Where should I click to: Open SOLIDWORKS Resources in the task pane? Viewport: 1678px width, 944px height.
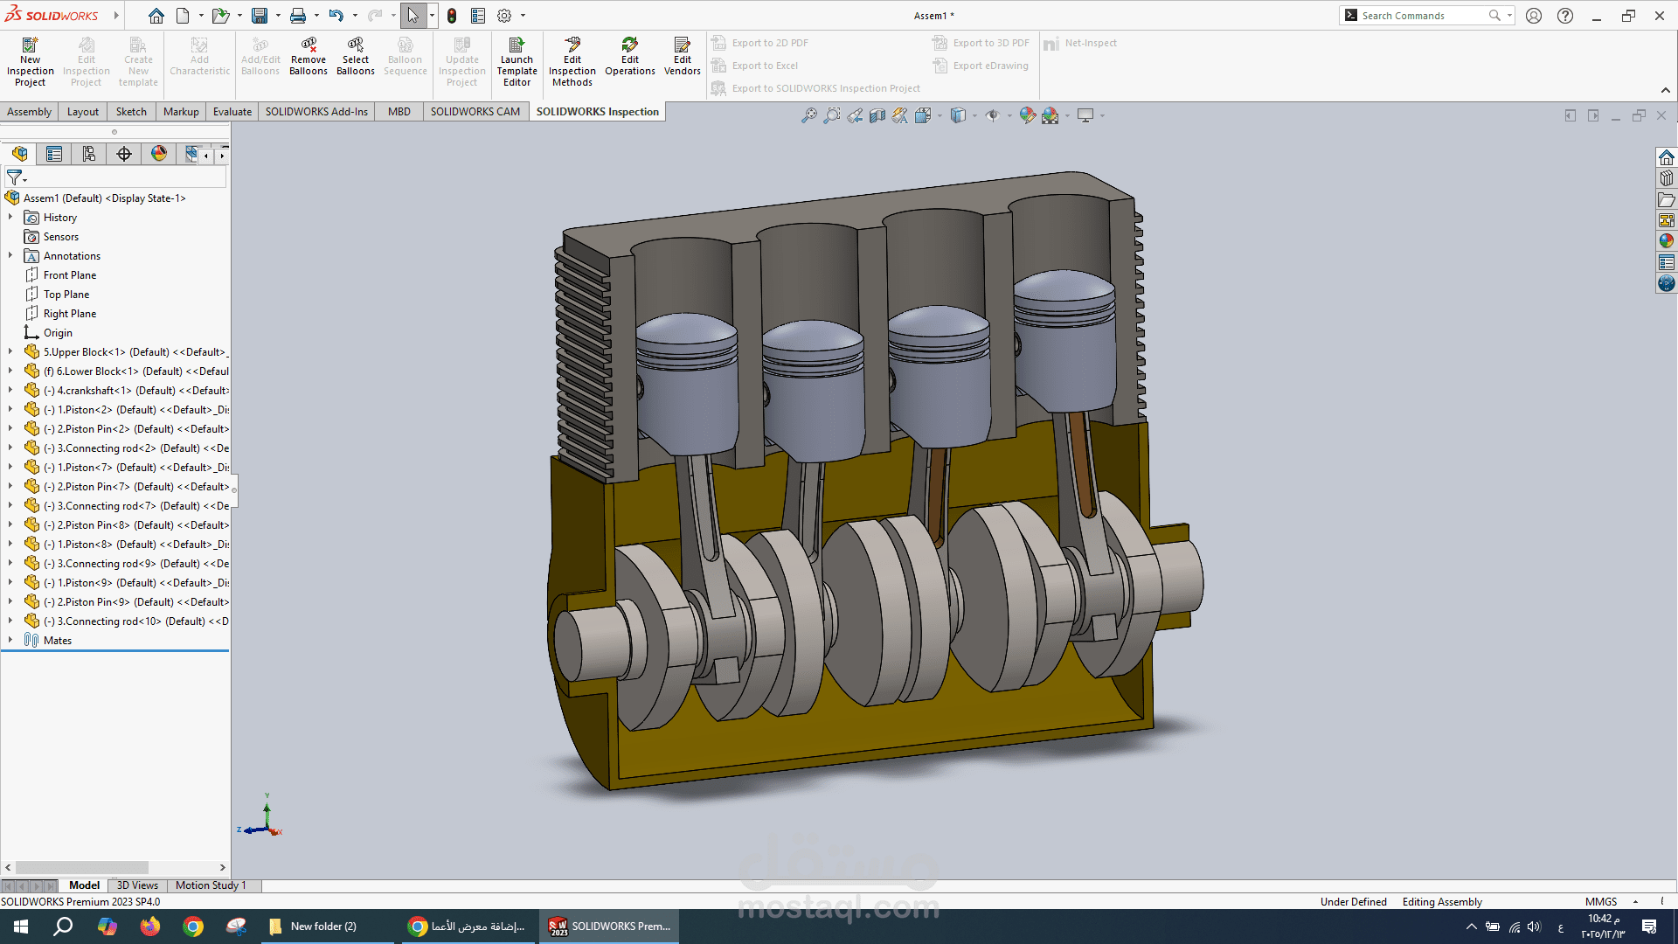click(x=1667, y=157)
